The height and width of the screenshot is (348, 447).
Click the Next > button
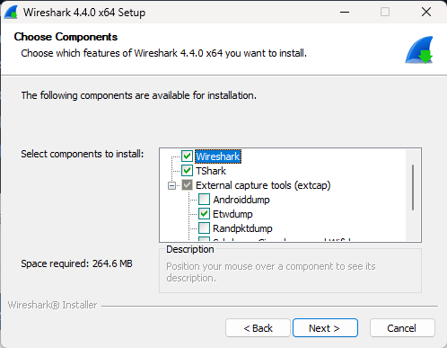coord(325,328)
